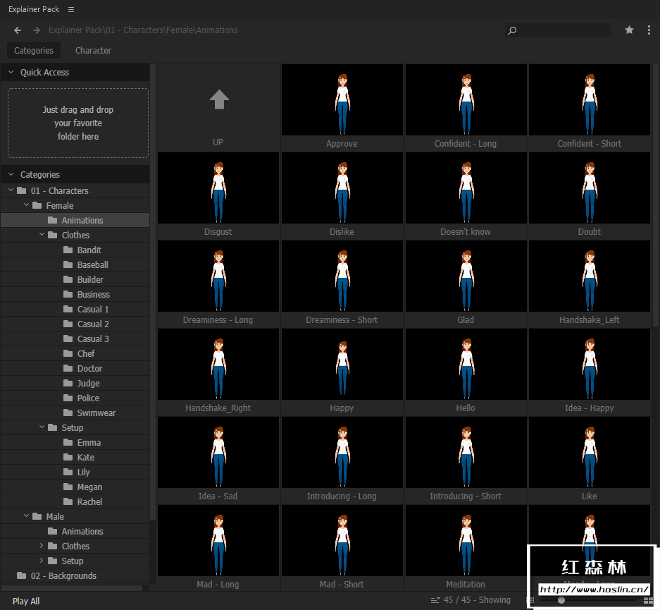Click the large grid view icon
The height and width of the screenshot is (610, 660).
(x=648, y=600)
